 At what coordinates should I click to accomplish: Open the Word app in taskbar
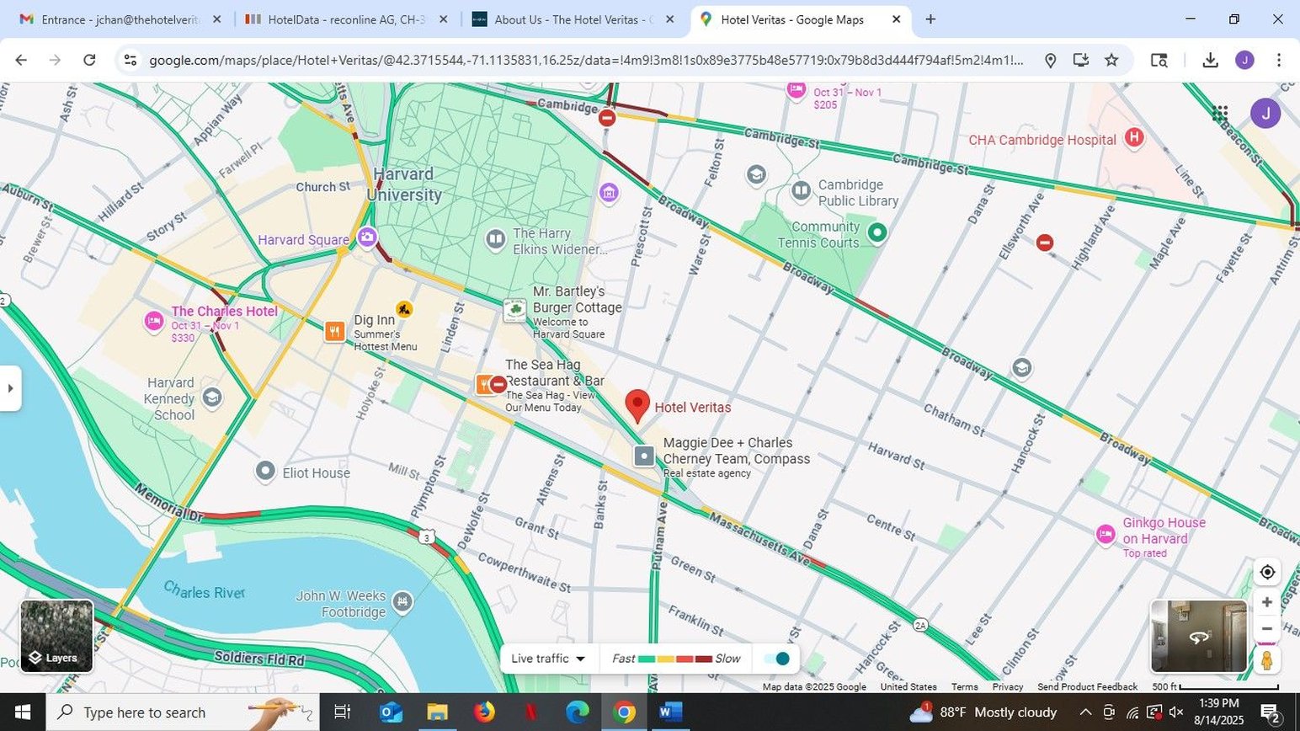pyautogui.click(x=669, y=712)
